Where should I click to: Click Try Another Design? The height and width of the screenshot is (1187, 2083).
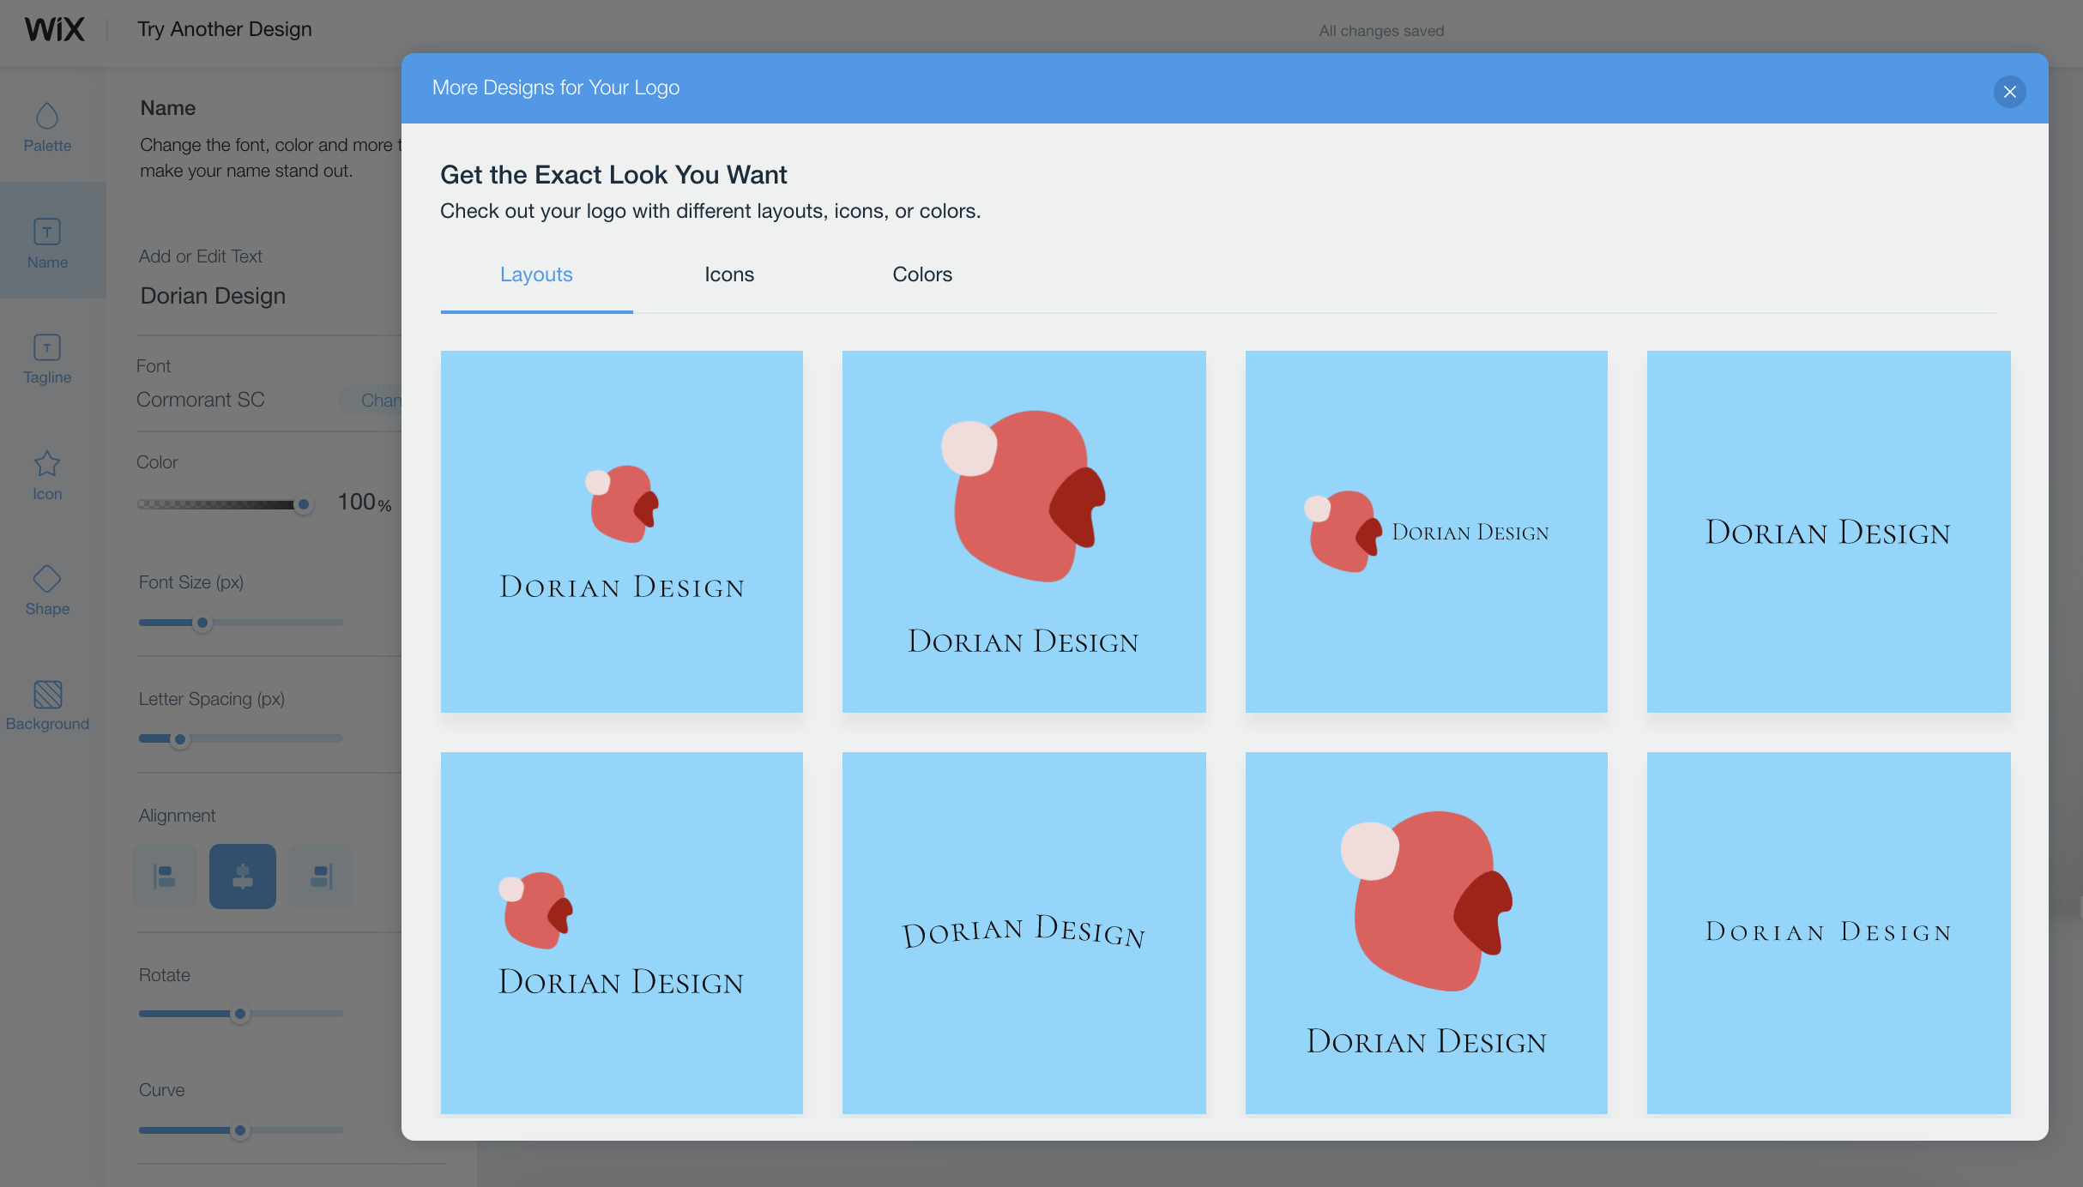click(225, 29)
